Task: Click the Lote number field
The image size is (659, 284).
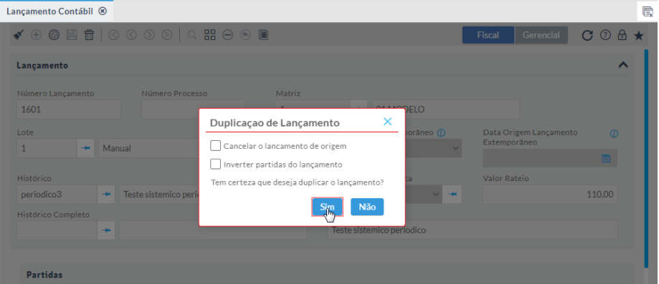Action: 47,149
